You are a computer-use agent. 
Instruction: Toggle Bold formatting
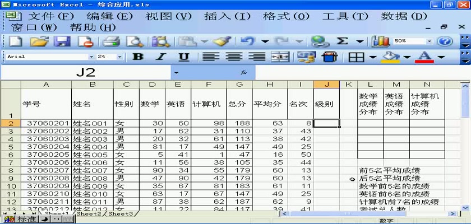[138, 57]
